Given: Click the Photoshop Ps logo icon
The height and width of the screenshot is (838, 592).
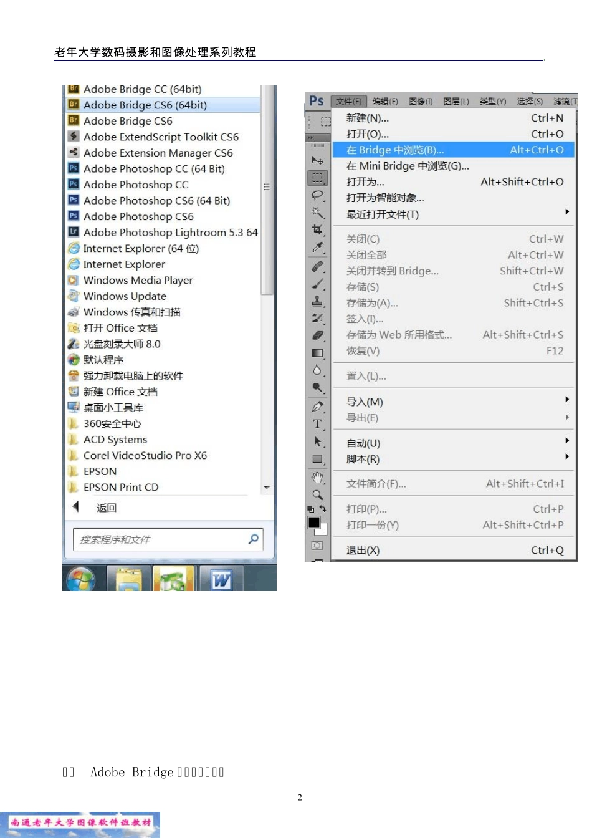Looking at the screenshot, I should [317, 100].
